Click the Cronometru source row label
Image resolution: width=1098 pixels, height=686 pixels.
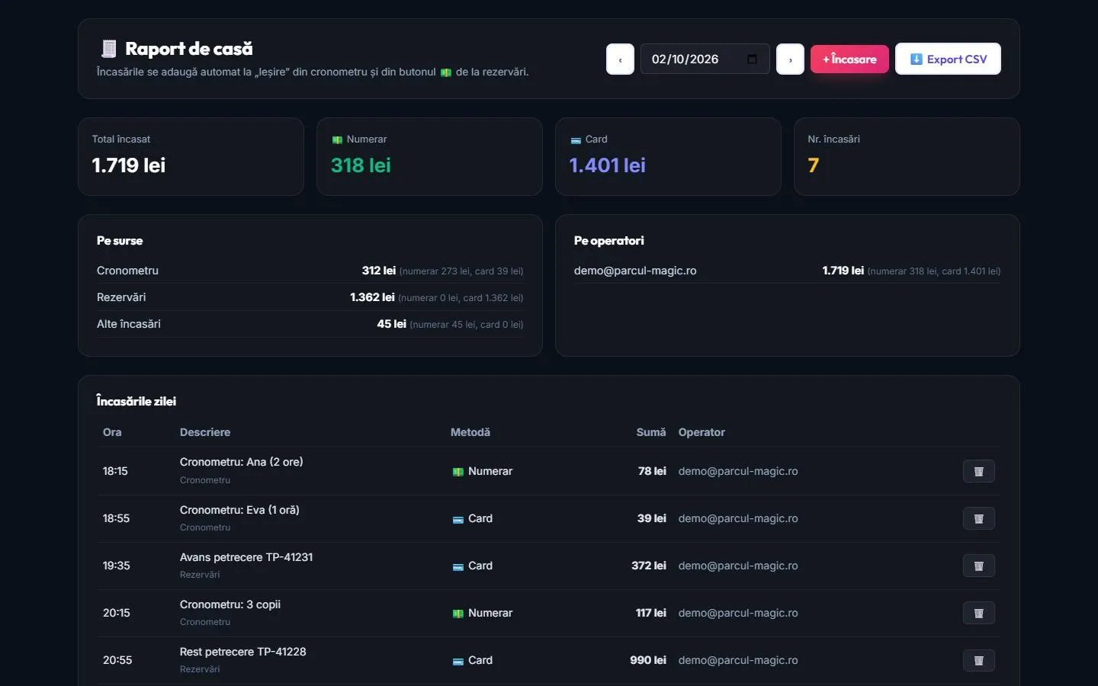[127, 271]
